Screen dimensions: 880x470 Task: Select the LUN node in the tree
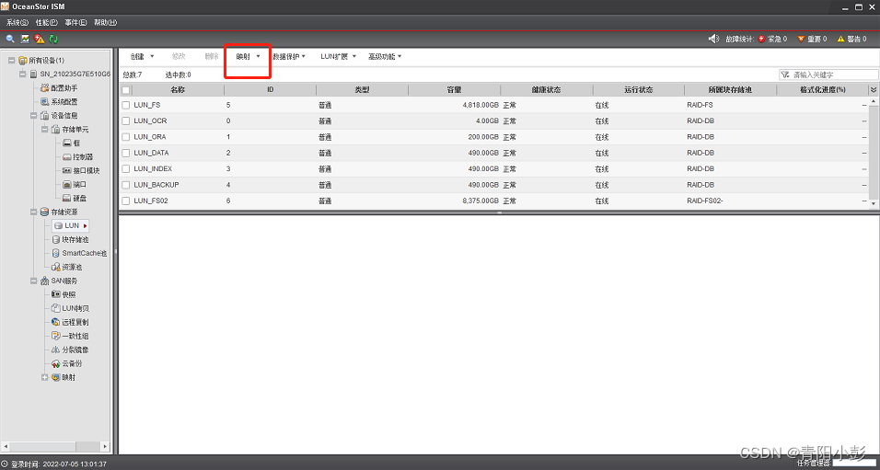pyautogui.click(x=71, y=225)
